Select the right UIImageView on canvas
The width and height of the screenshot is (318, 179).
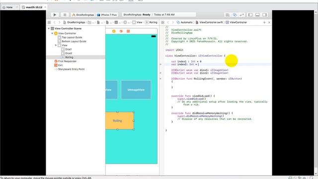click(x=136, y=89)
